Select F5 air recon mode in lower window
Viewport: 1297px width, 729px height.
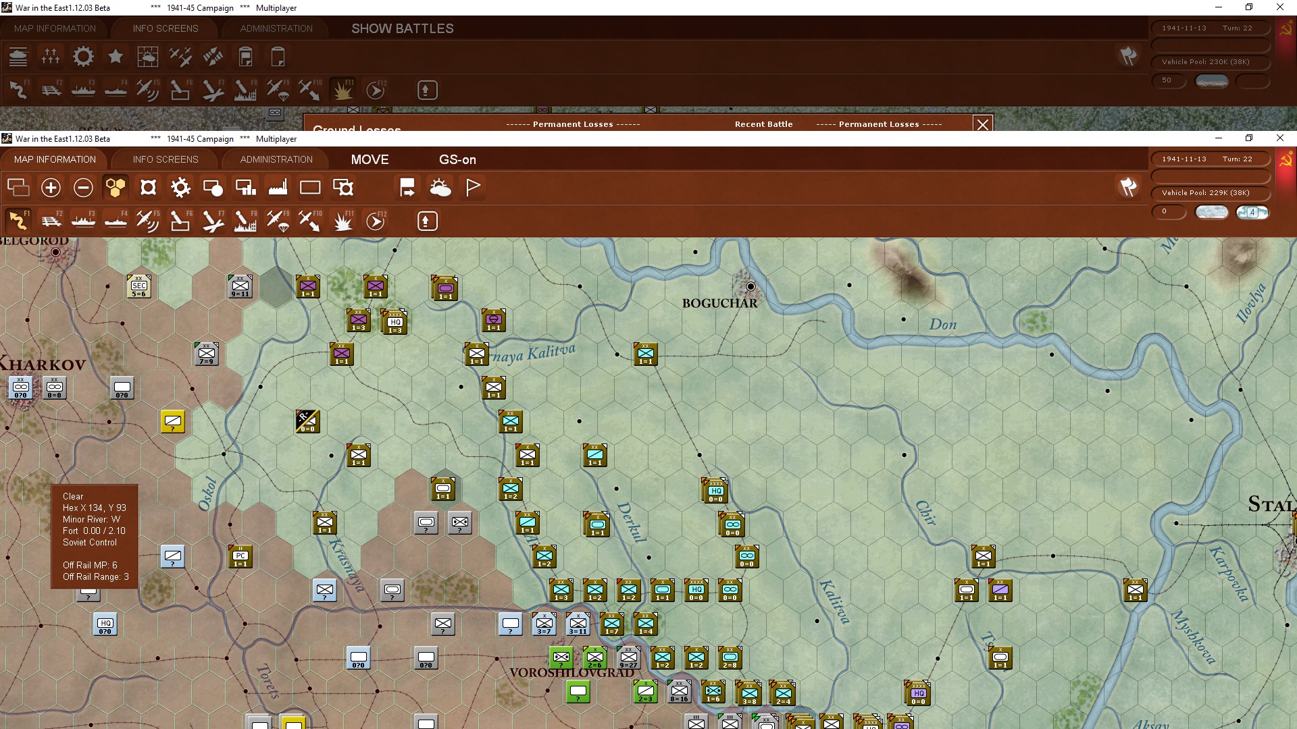[148, 221]
